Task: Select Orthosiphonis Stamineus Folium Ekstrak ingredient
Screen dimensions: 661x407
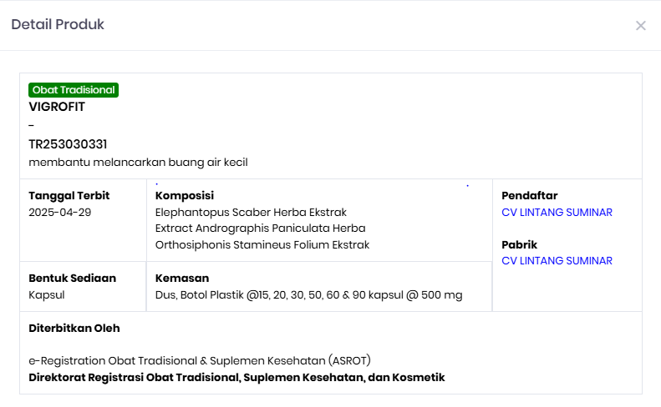Action: (x=262, y=245)
